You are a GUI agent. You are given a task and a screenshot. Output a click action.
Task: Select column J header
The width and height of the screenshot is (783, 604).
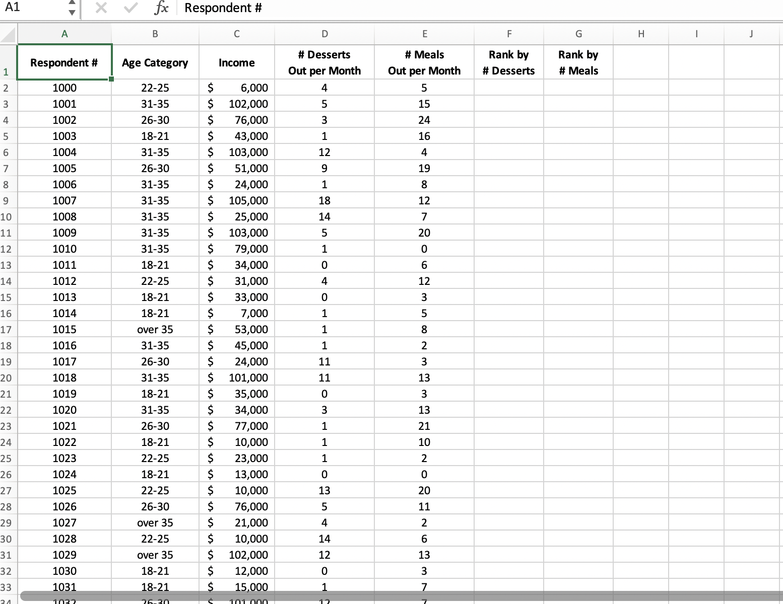[x=751, y=34]
